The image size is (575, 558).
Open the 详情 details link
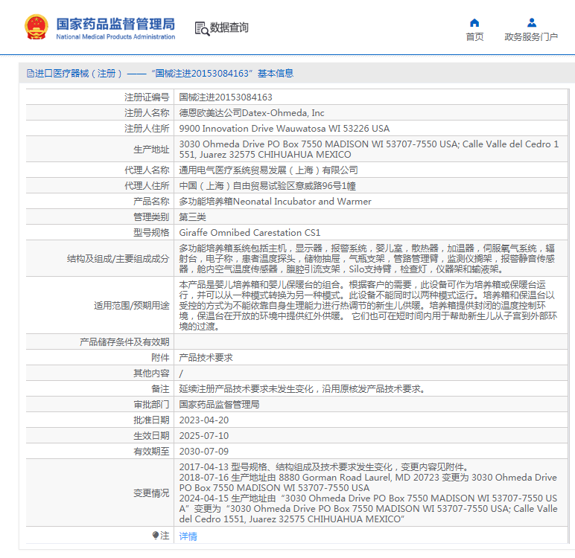point(188,536)
